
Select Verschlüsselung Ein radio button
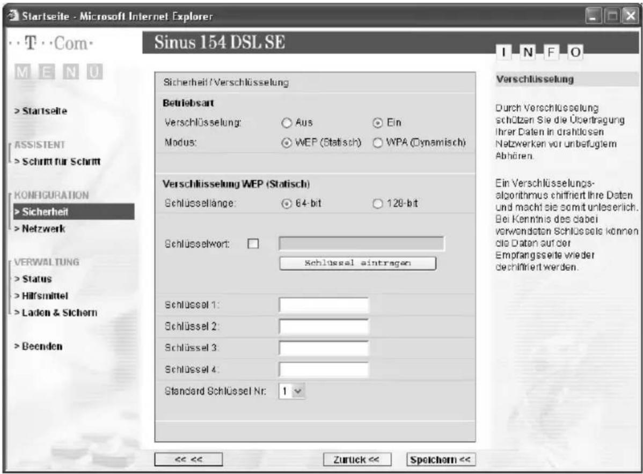point(377,123)
